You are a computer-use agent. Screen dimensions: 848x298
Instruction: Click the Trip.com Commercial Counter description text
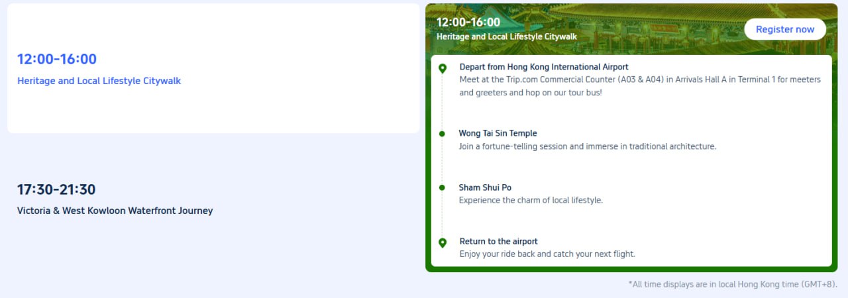pyautogui.click(x=640, y=86)
